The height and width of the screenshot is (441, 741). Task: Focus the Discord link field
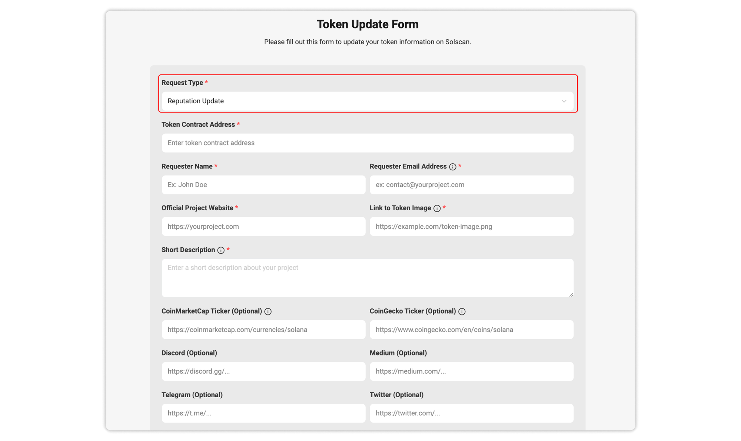coord(263,371)
